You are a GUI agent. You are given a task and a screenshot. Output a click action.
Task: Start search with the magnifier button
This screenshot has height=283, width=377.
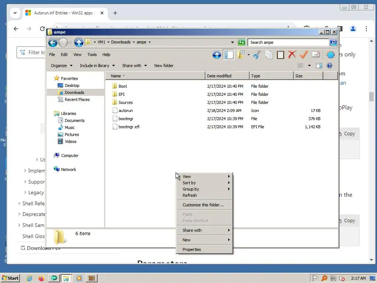coord(333,42)
